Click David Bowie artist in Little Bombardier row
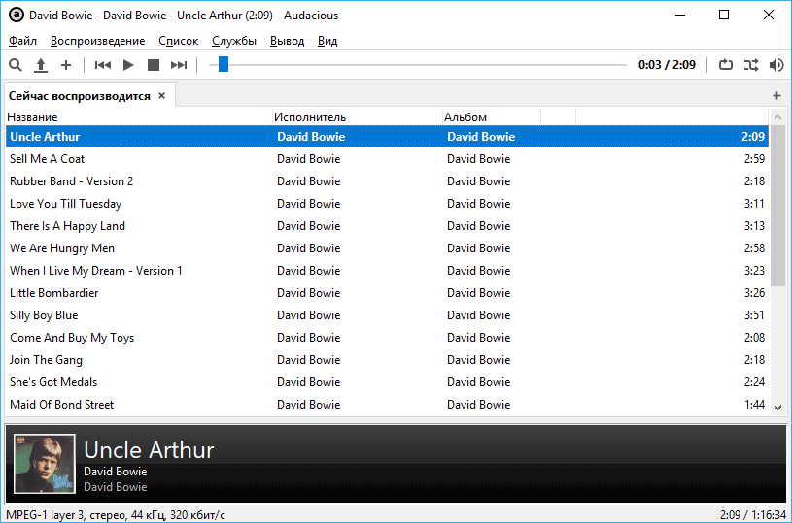 click(x=309, y=293)
